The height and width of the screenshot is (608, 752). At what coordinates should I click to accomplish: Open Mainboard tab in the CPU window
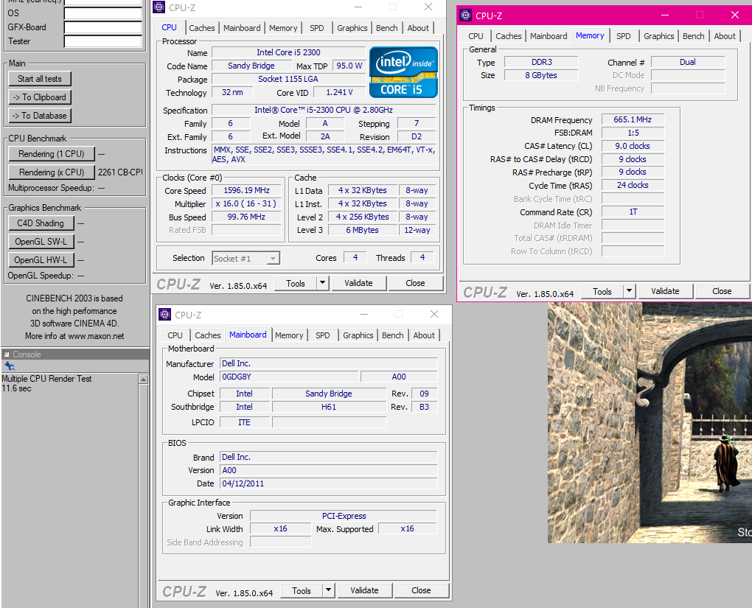(x=242, y=28)
